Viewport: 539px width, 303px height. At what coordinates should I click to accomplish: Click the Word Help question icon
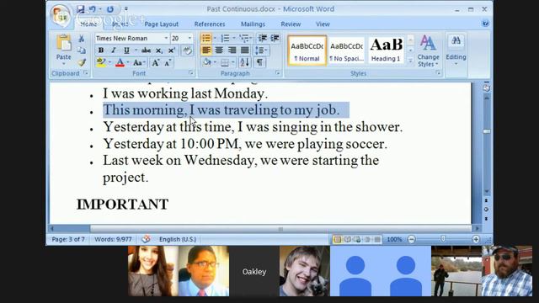pyautogui.click(x=485, y=24)
